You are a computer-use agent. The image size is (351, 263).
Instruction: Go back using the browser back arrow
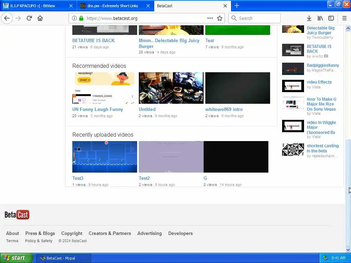(7, 18)
